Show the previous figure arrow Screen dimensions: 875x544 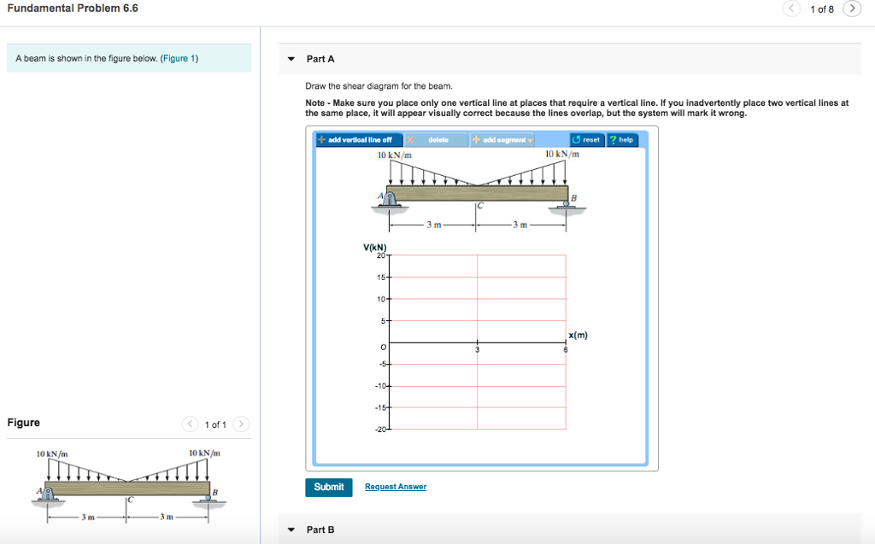tap(190, 424)
